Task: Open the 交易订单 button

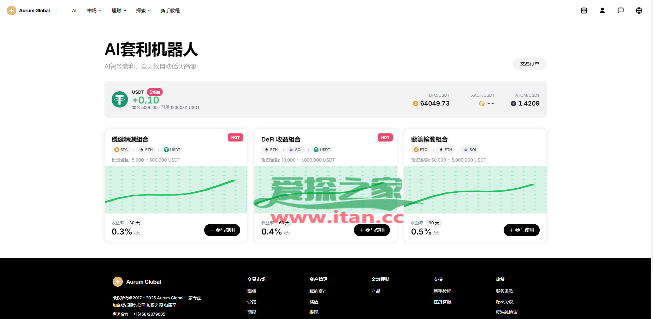Action: pyautogui.click(x=530, y=64)
